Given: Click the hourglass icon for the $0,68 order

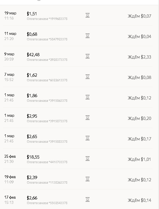Looking at the screenshot, I should pyautogui.click(x=88, y=36).
